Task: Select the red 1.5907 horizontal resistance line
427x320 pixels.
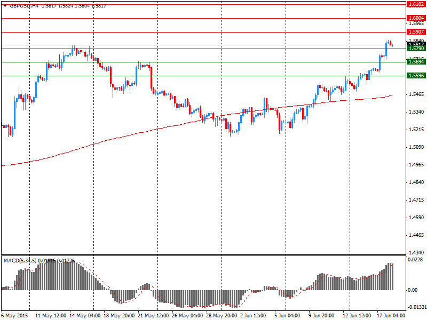Action: pos(204,32)
